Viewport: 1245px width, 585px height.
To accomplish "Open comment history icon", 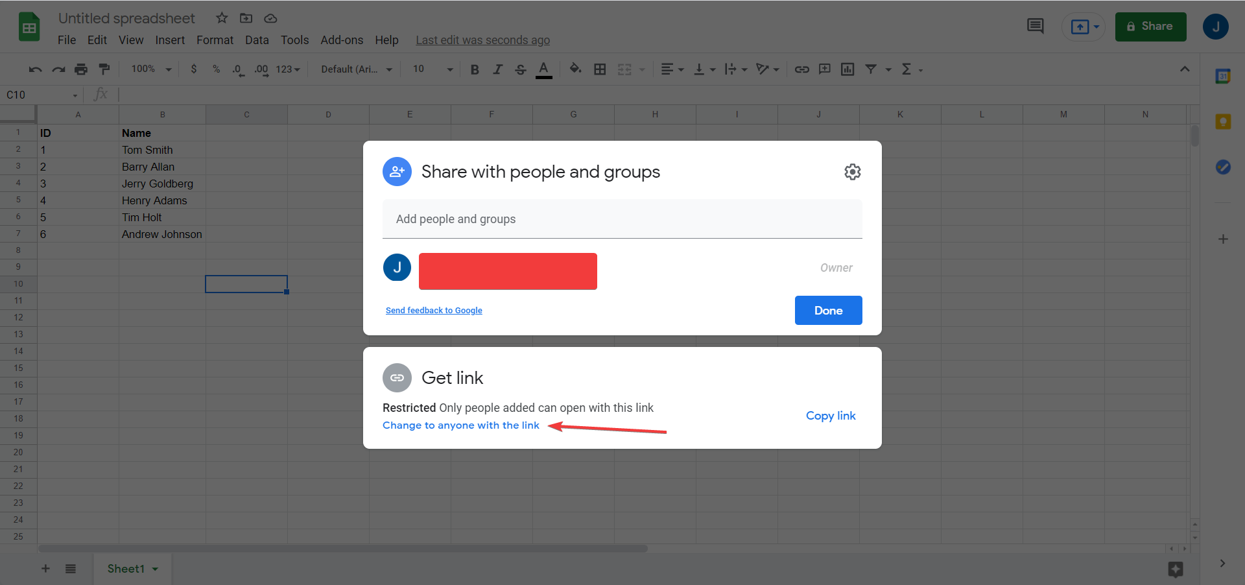I will [x=1035, y=27].
